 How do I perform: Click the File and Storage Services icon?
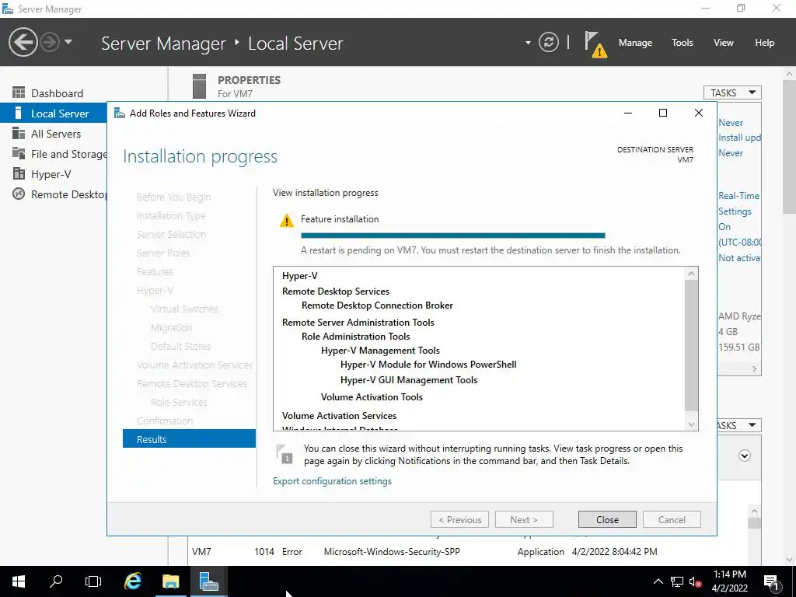pos(19,153)
